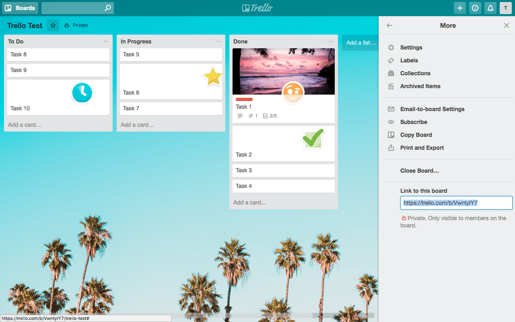Click the attachment paperclip badge on Task 1
The width and height of the screenshot is (515, 322).
coord(253,116)
